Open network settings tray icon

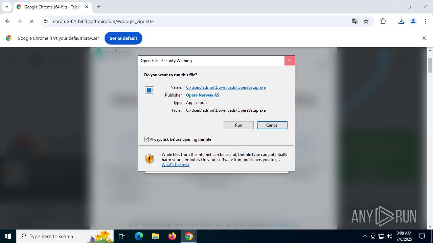(381, 236)
